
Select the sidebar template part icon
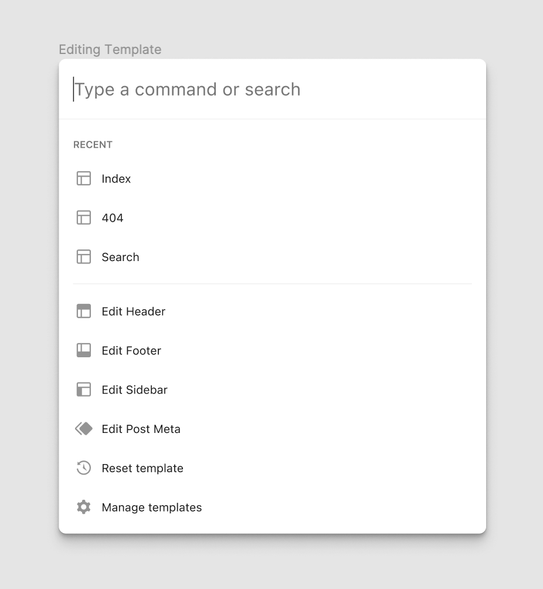pyautogui.click(x=83, y=390)
